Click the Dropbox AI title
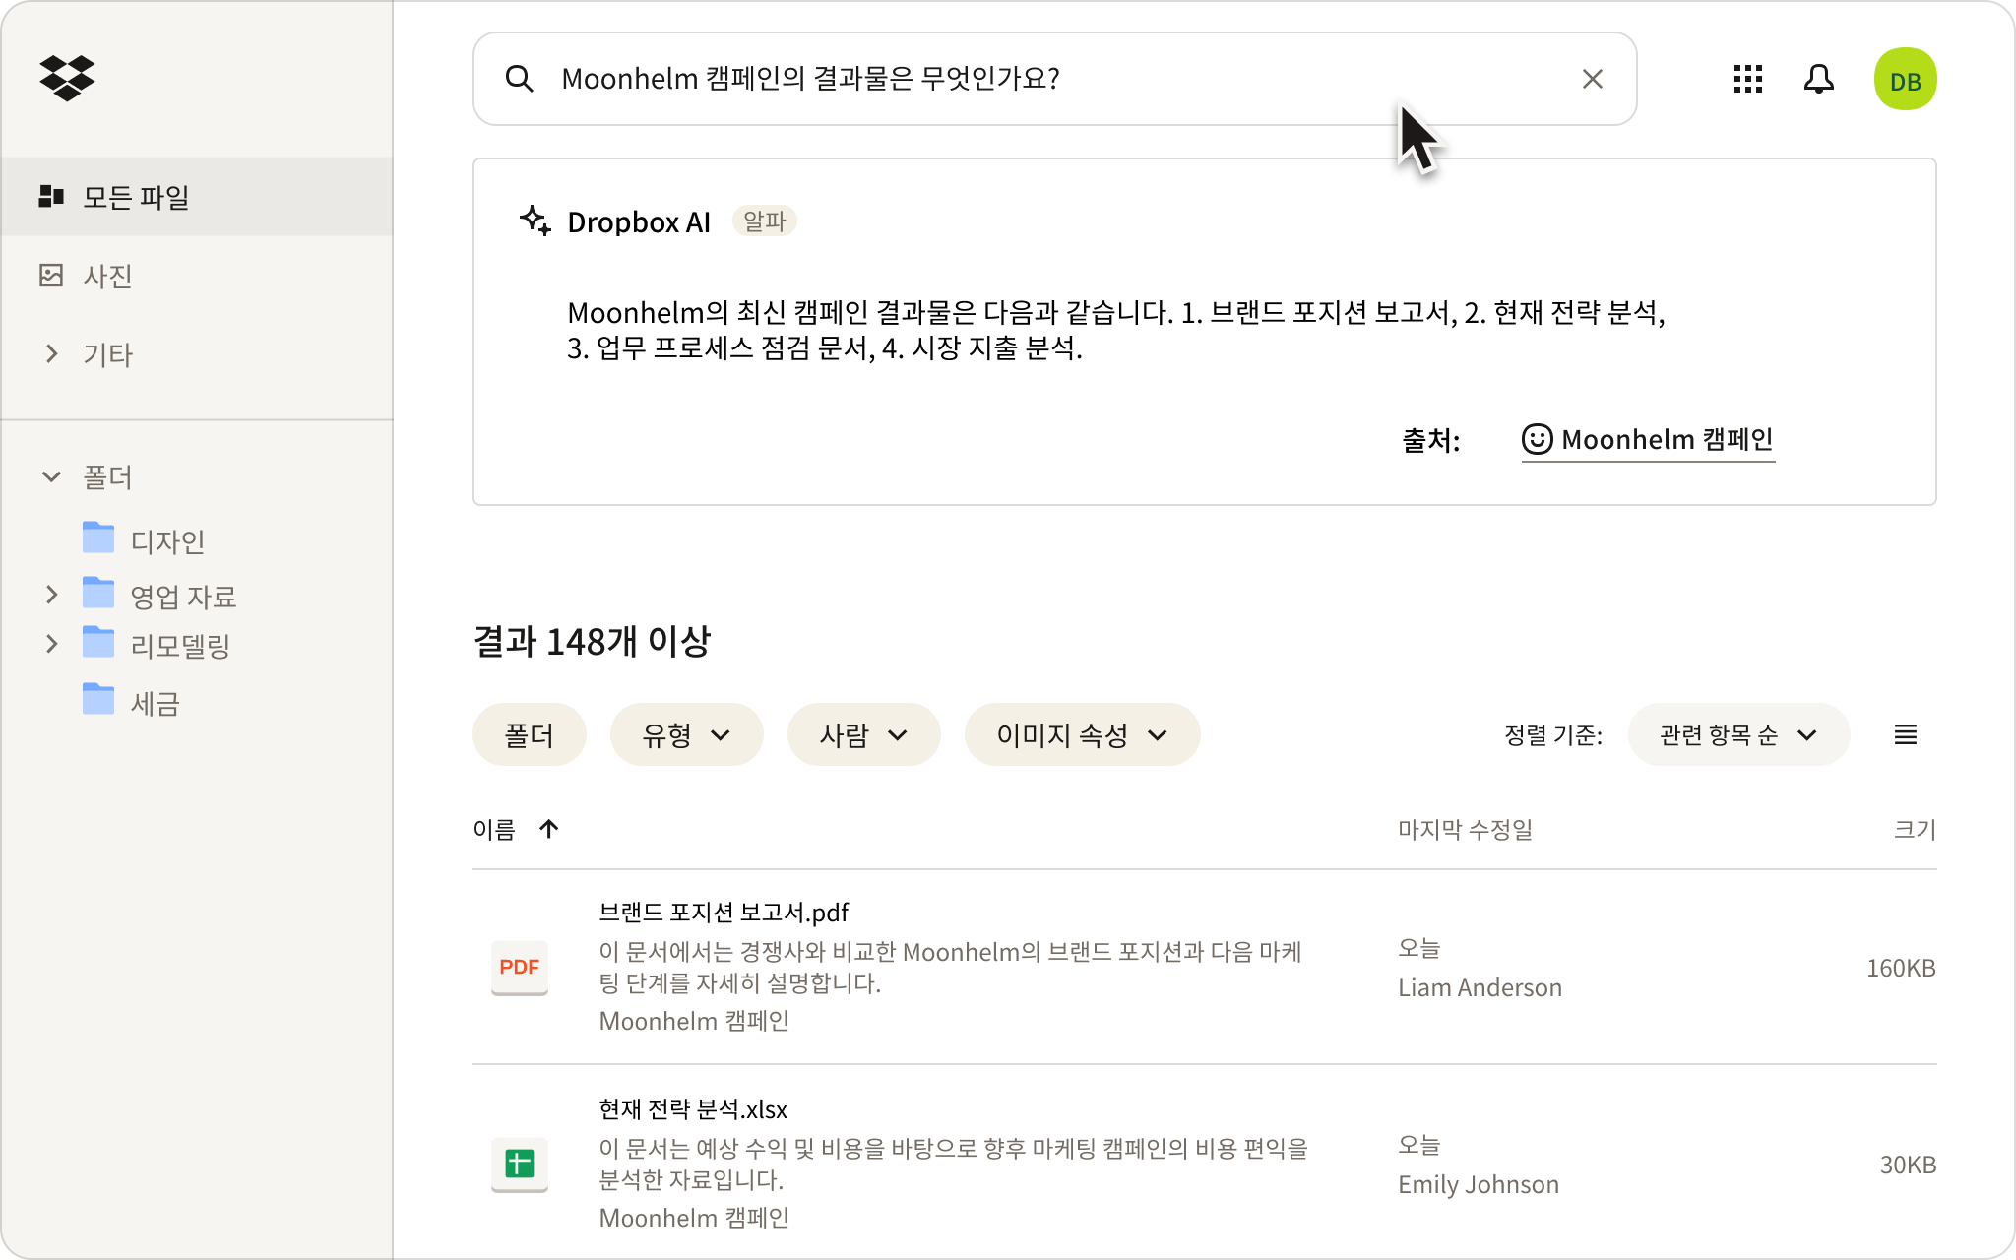Screen dimensions: 2016x1260 click(639, 221)
